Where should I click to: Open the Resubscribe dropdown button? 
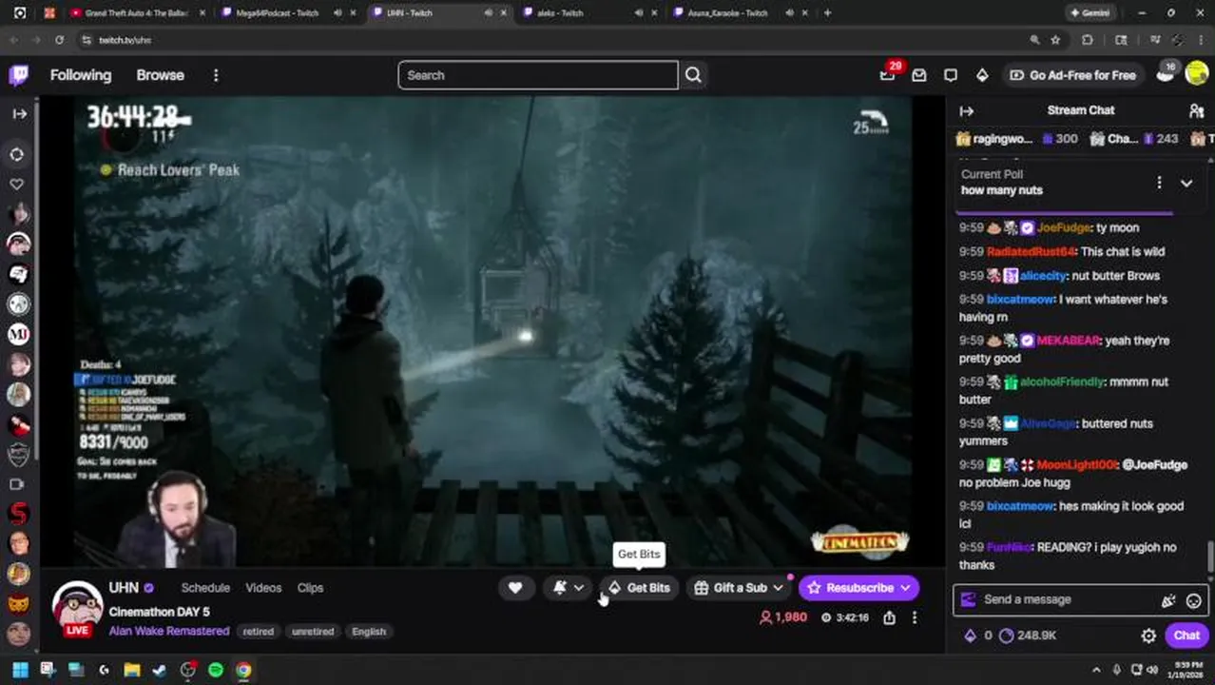point(858,588)
